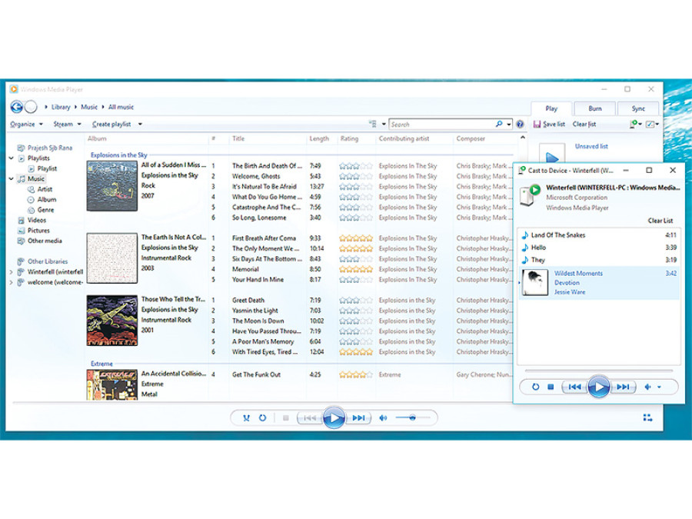Open the Stream dropdown menu
Image resolution: width=692 pixels, height=519 pixels.
(x=67, y=125)
